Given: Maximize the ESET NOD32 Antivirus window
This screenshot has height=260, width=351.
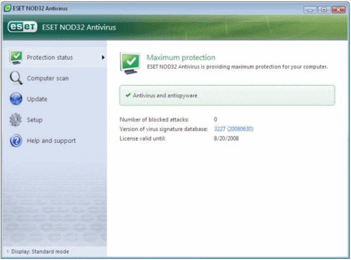Looking at the screenshot, I should click(324, 10).
